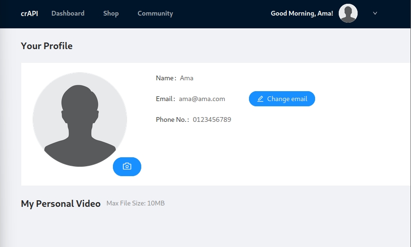
Task: Open the Dashboard menu item
Action: point(68,13)
